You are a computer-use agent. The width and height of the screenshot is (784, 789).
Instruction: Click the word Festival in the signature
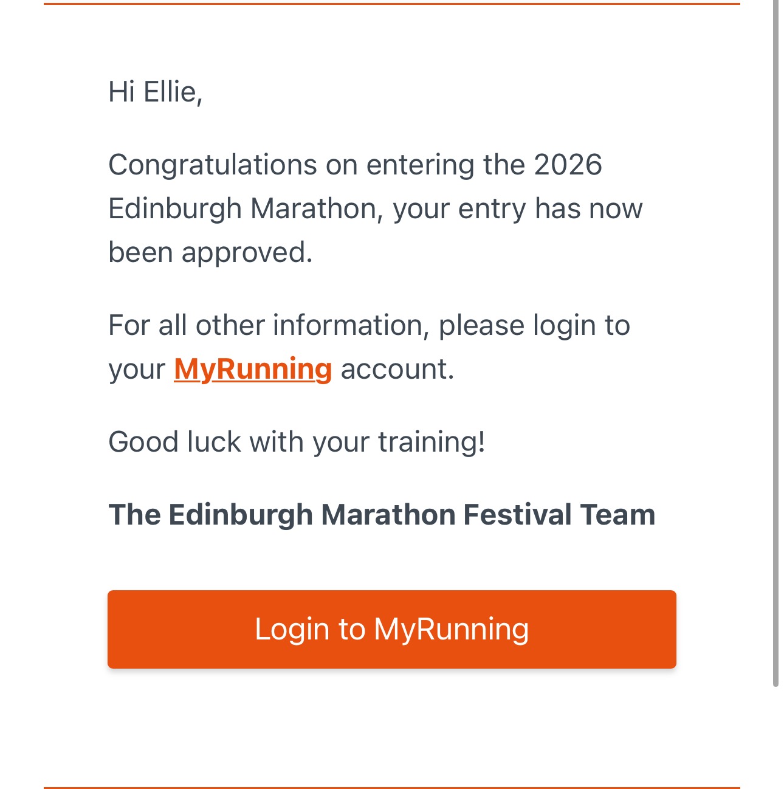pos(517,515)
